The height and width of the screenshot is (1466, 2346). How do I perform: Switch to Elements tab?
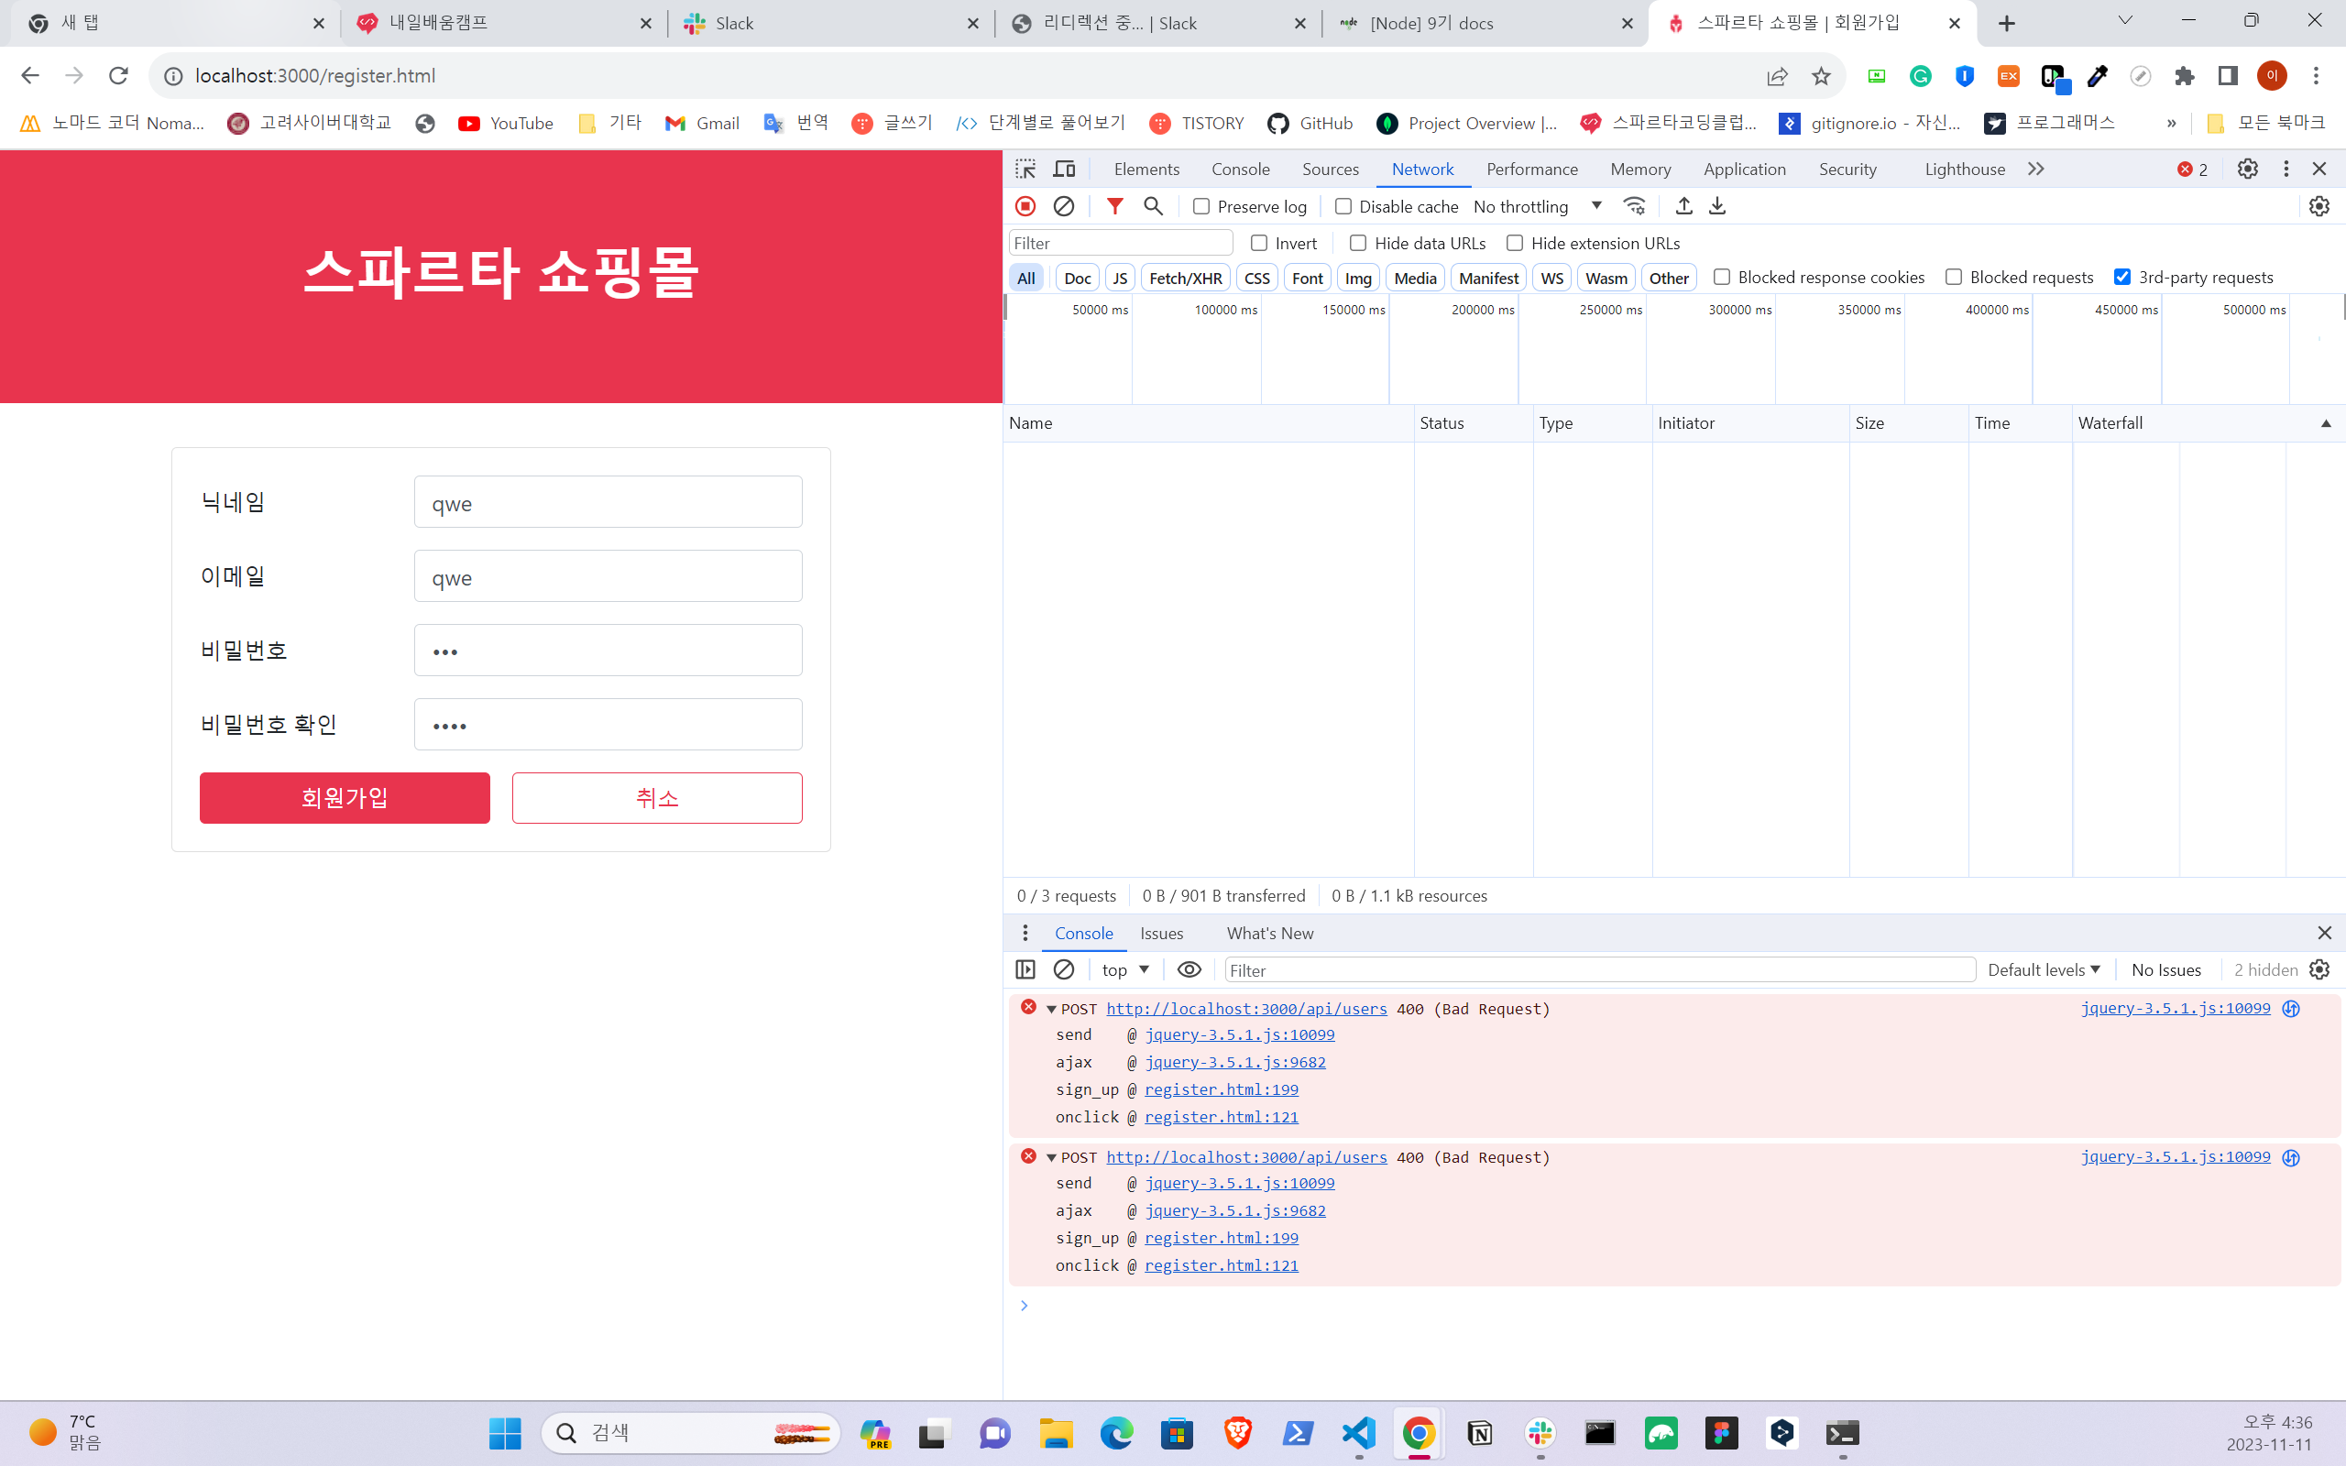tap(1146, 169)
